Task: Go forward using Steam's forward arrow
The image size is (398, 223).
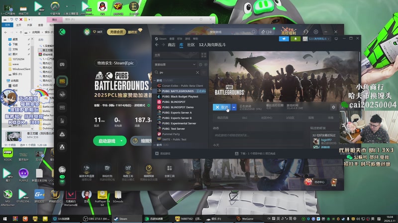Action: coord(163,45)
